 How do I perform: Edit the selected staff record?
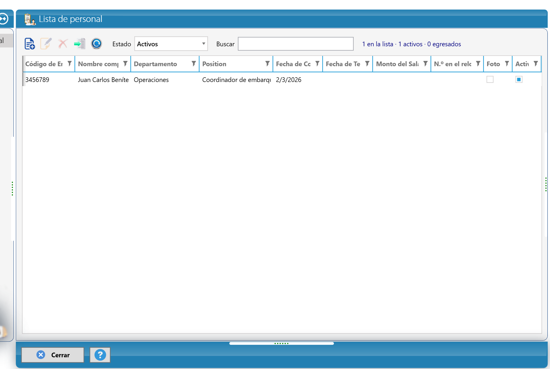[46, 44]
